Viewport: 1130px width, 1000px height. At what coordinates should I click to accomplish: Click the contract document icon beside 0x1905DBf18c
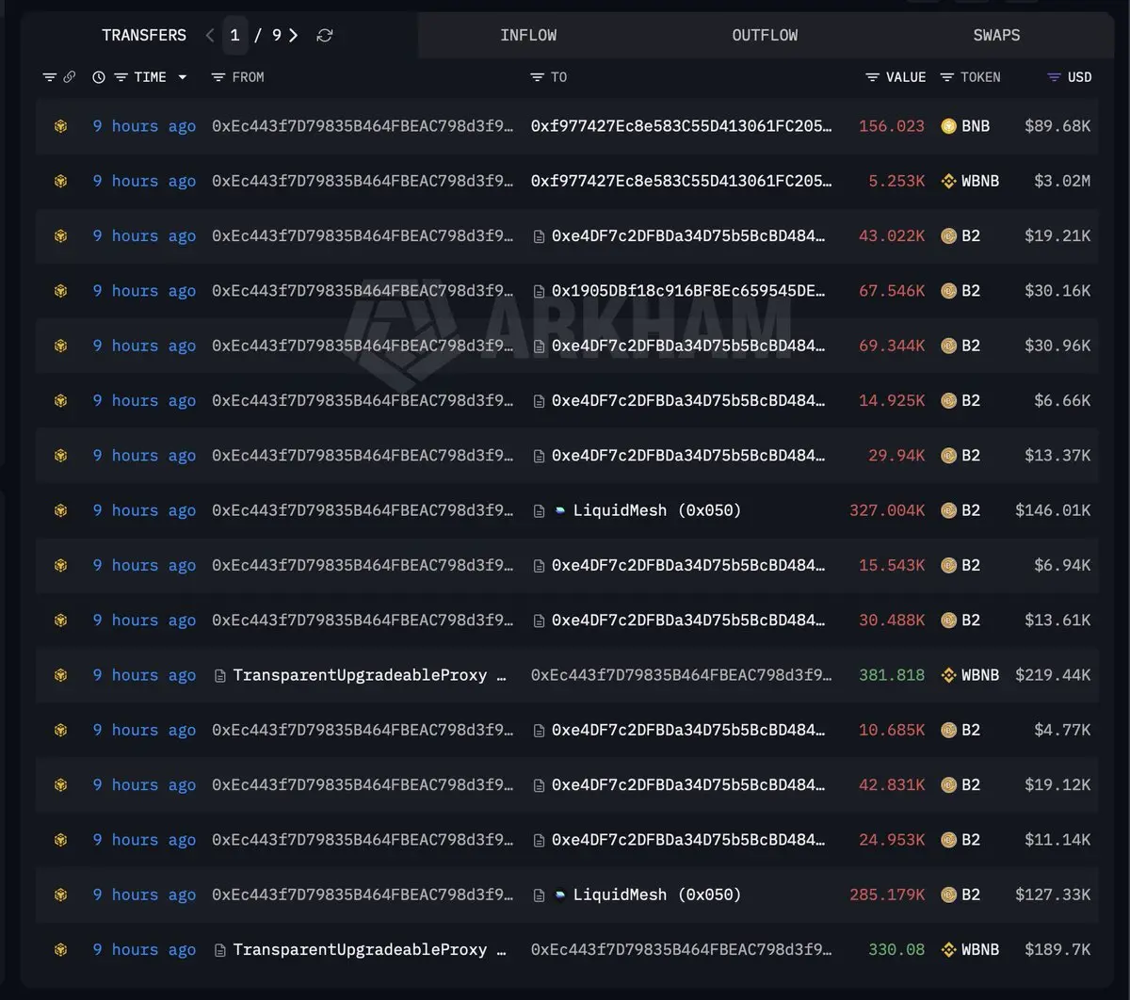click(x=540, y=291)
